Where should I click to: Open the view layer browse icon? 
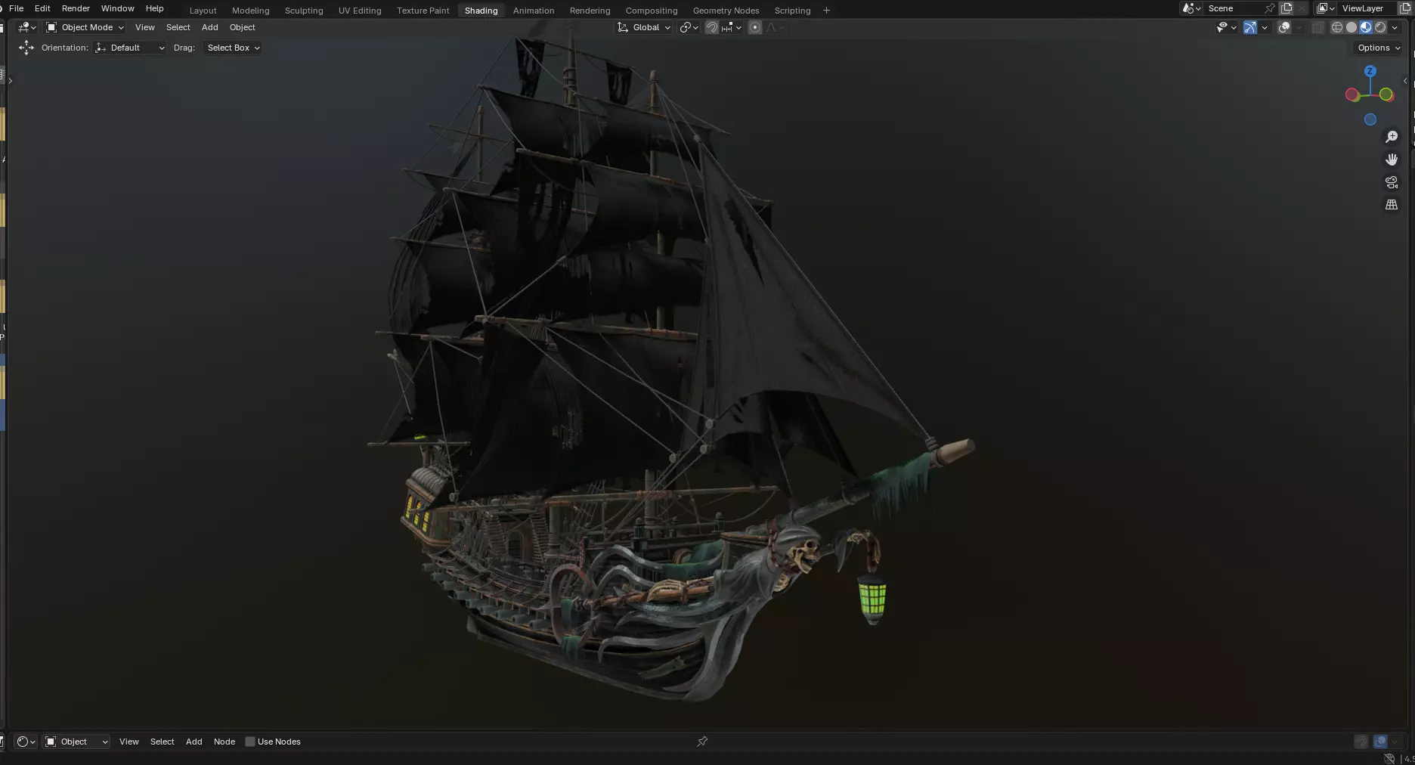1325,8
